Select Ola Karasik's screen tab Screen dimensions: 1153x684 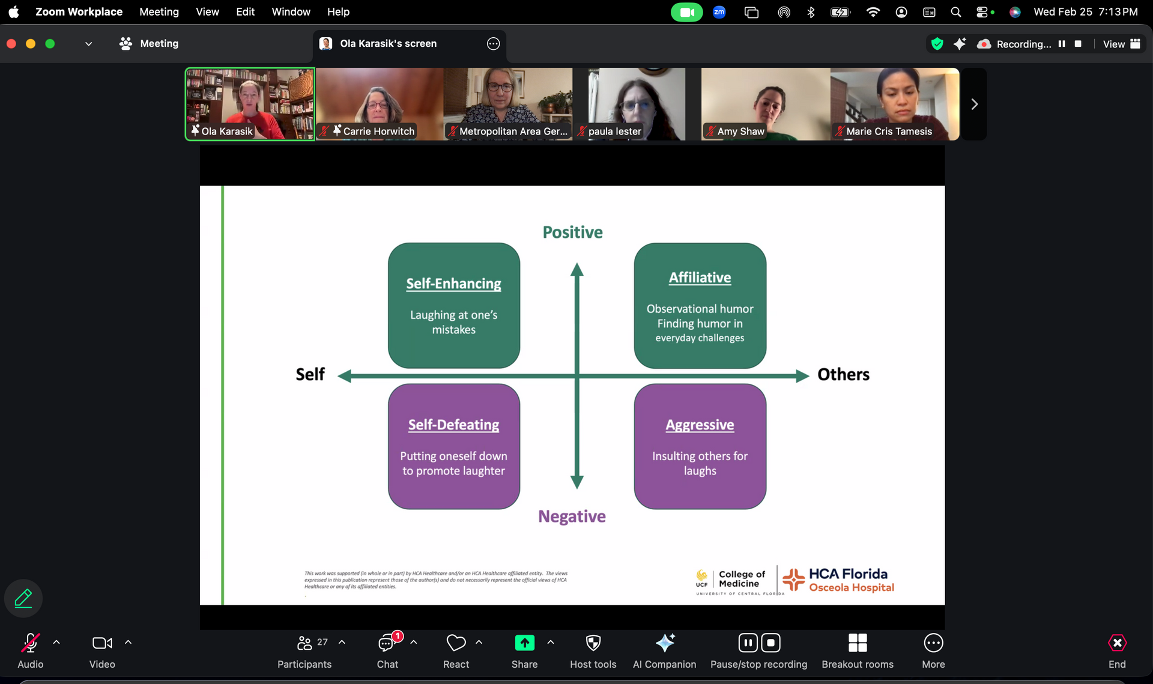pyautogui.click(x=388, y=44)
